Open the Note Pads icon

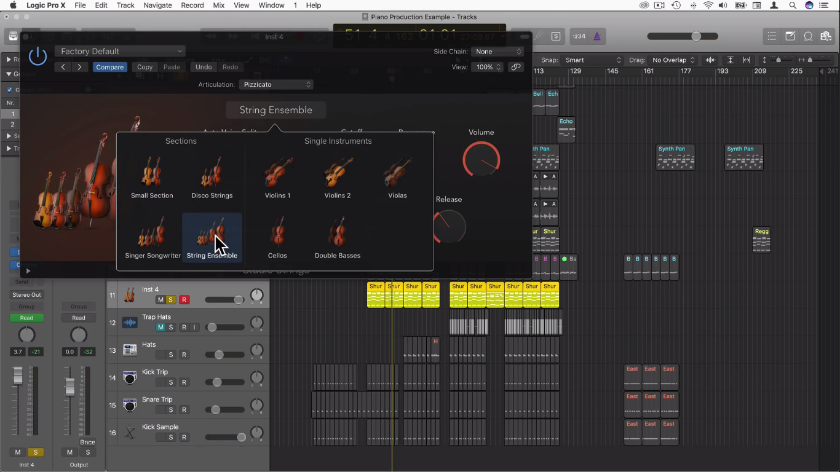point(790,36)
